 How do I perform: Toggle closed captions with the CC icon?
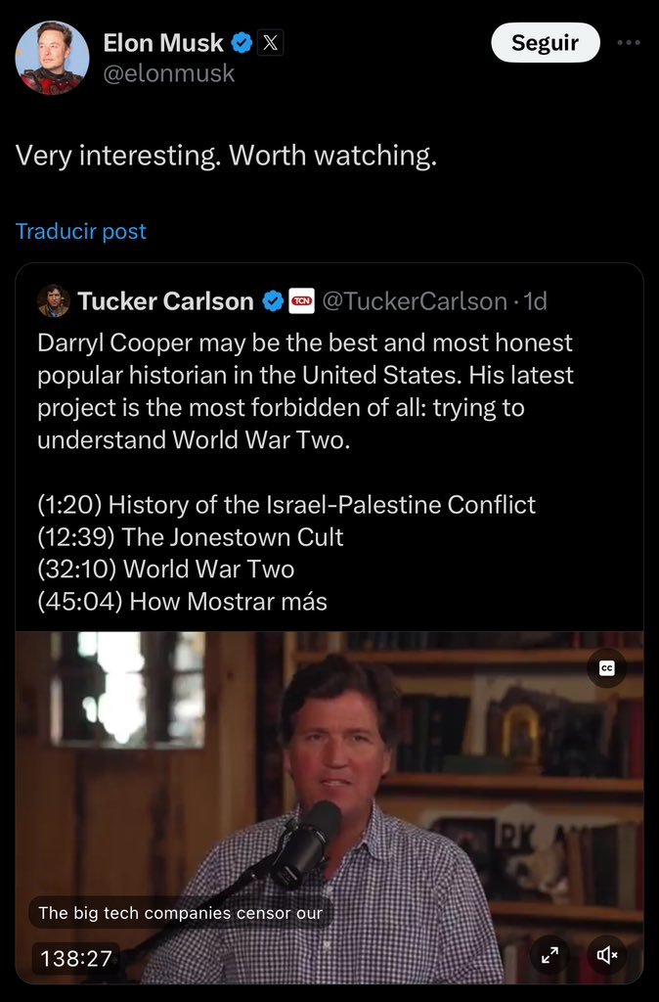point(606,668)
